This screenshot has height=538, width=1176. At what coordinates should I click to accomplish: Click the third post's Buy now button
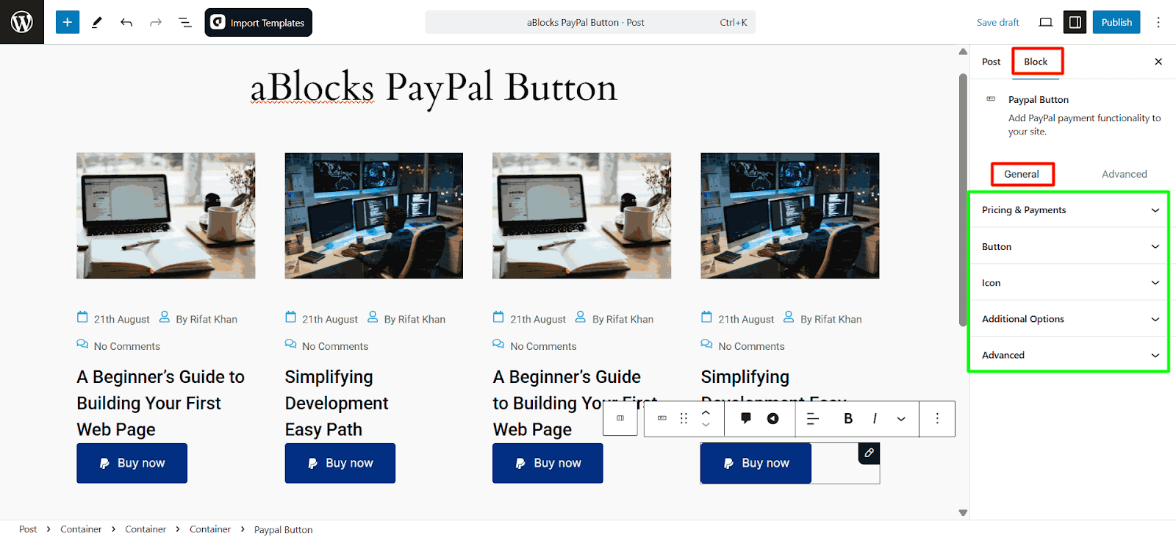coord(548,463)
